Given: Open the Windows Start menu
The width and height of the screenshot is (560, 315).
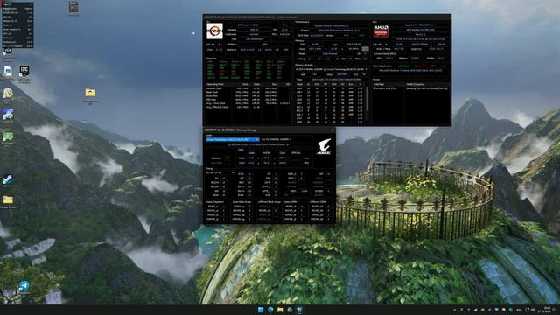Looking at the screenshot, I should pos(261,310).
